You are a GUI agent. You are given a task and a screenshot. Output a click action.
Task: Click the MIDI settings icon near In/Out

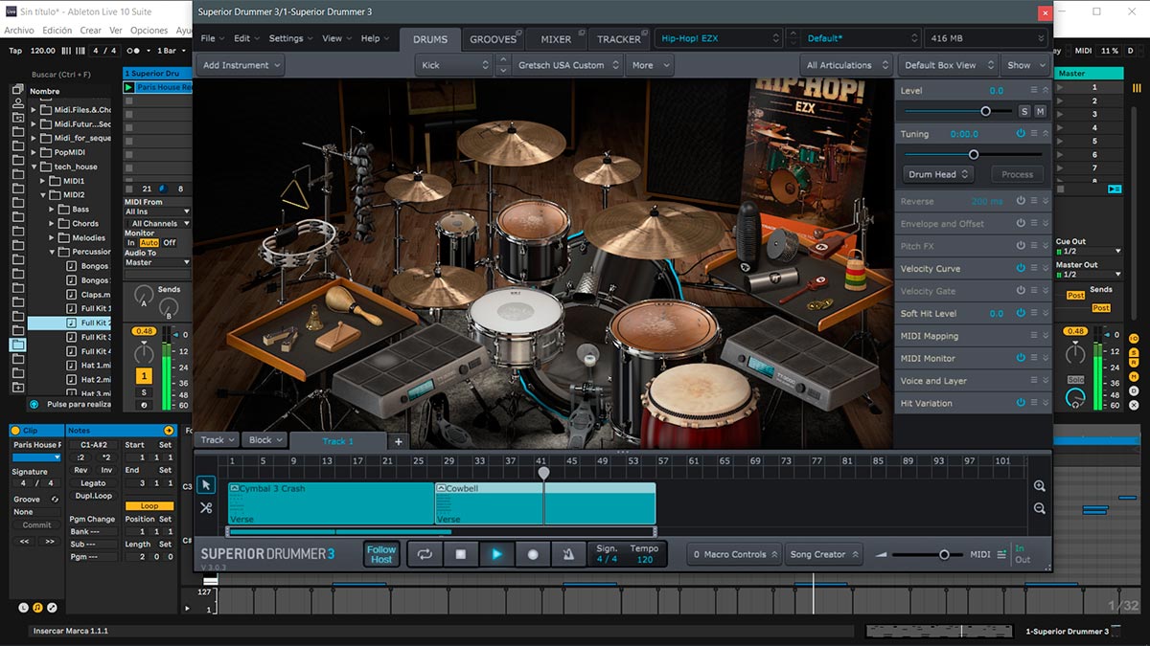1001,554
